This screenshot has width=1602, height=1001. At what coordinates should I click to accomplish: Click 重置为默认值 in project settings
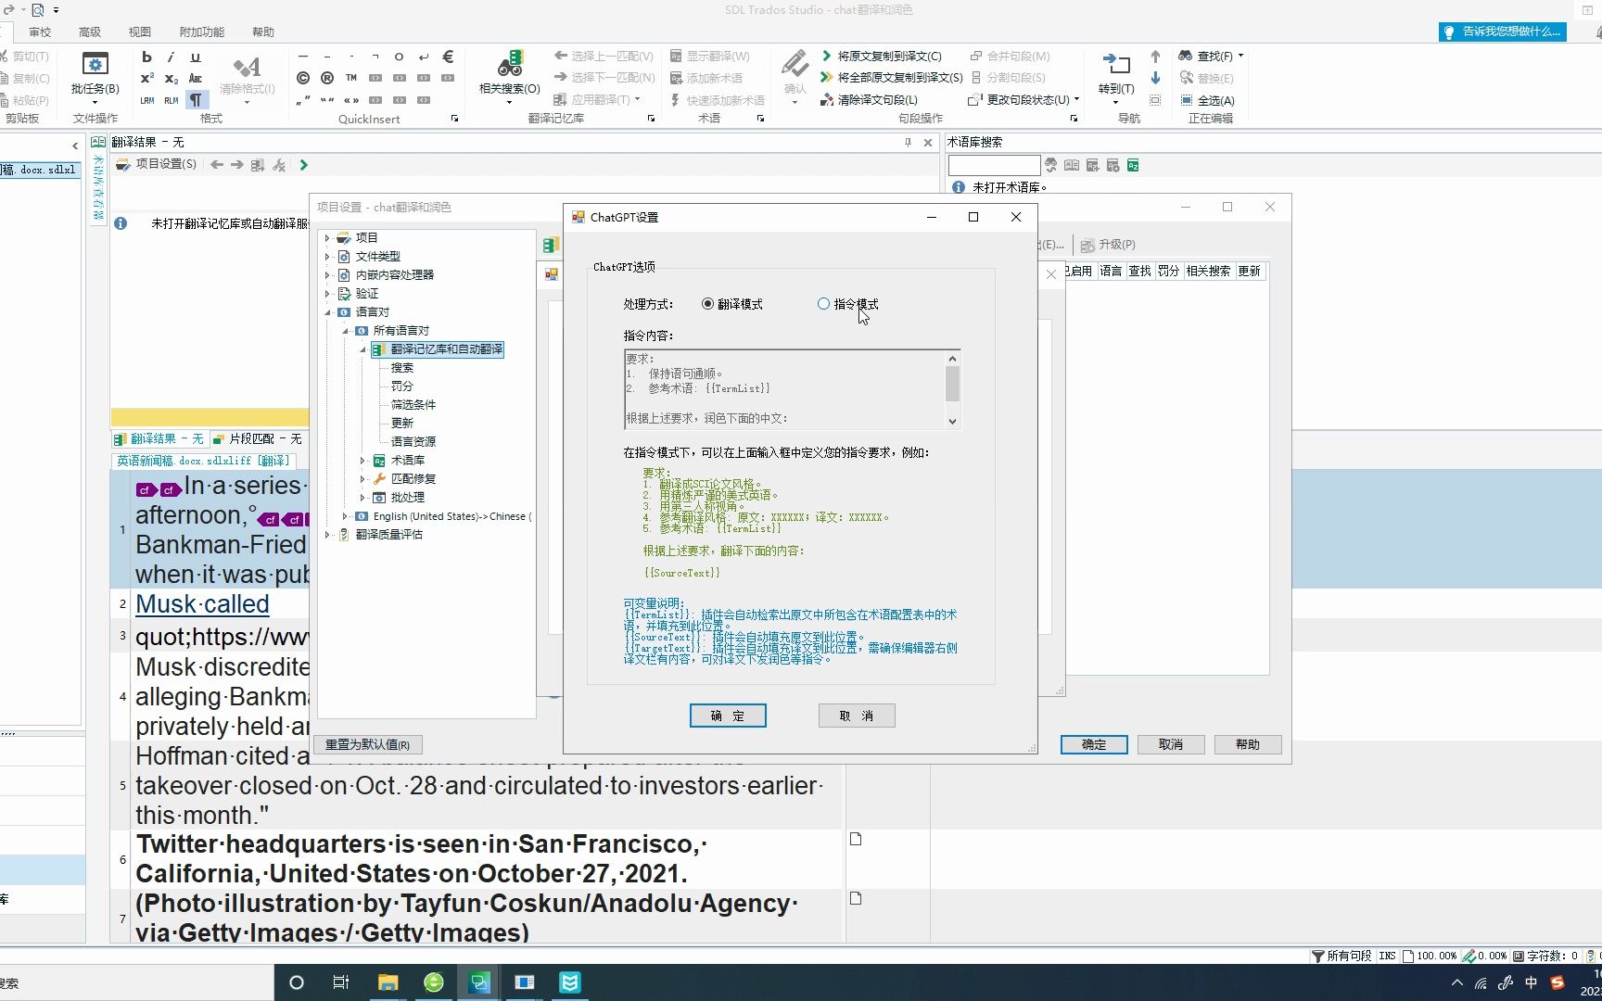(x=368, y=744)
